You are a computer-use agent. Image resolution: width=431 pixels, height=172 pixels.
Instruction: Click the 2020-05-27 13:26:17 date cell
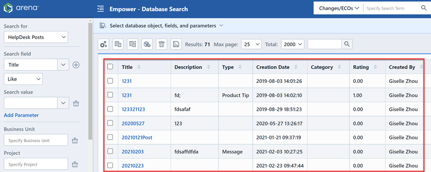279,123
